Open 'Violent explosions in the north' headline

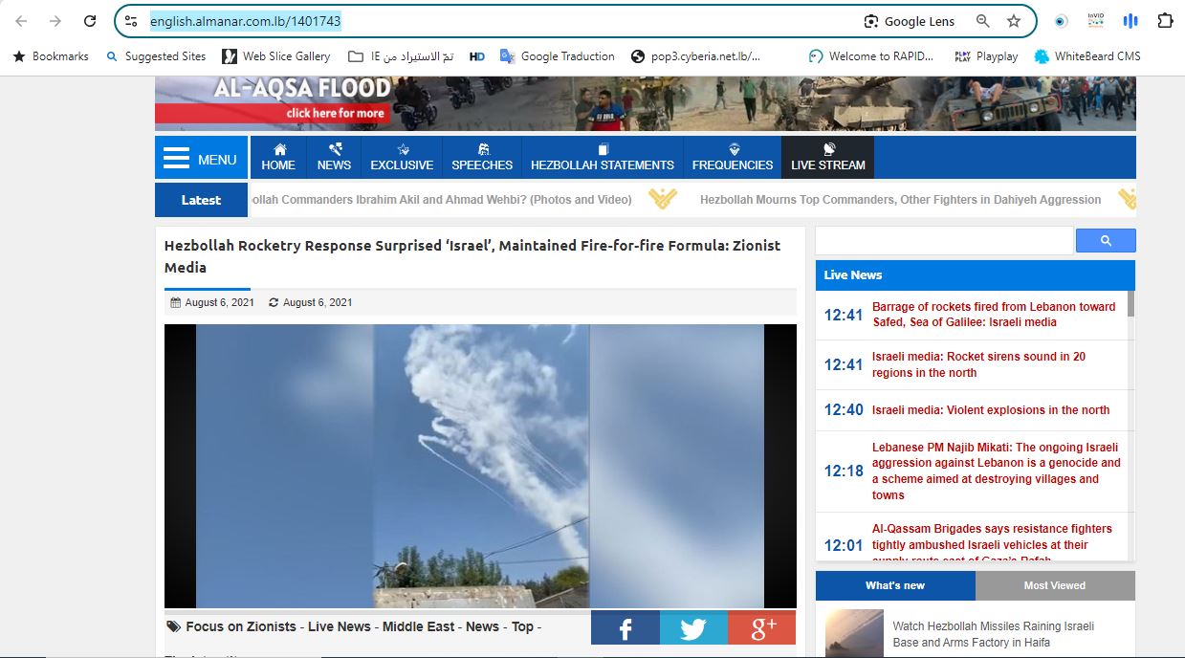coord(991,410)
